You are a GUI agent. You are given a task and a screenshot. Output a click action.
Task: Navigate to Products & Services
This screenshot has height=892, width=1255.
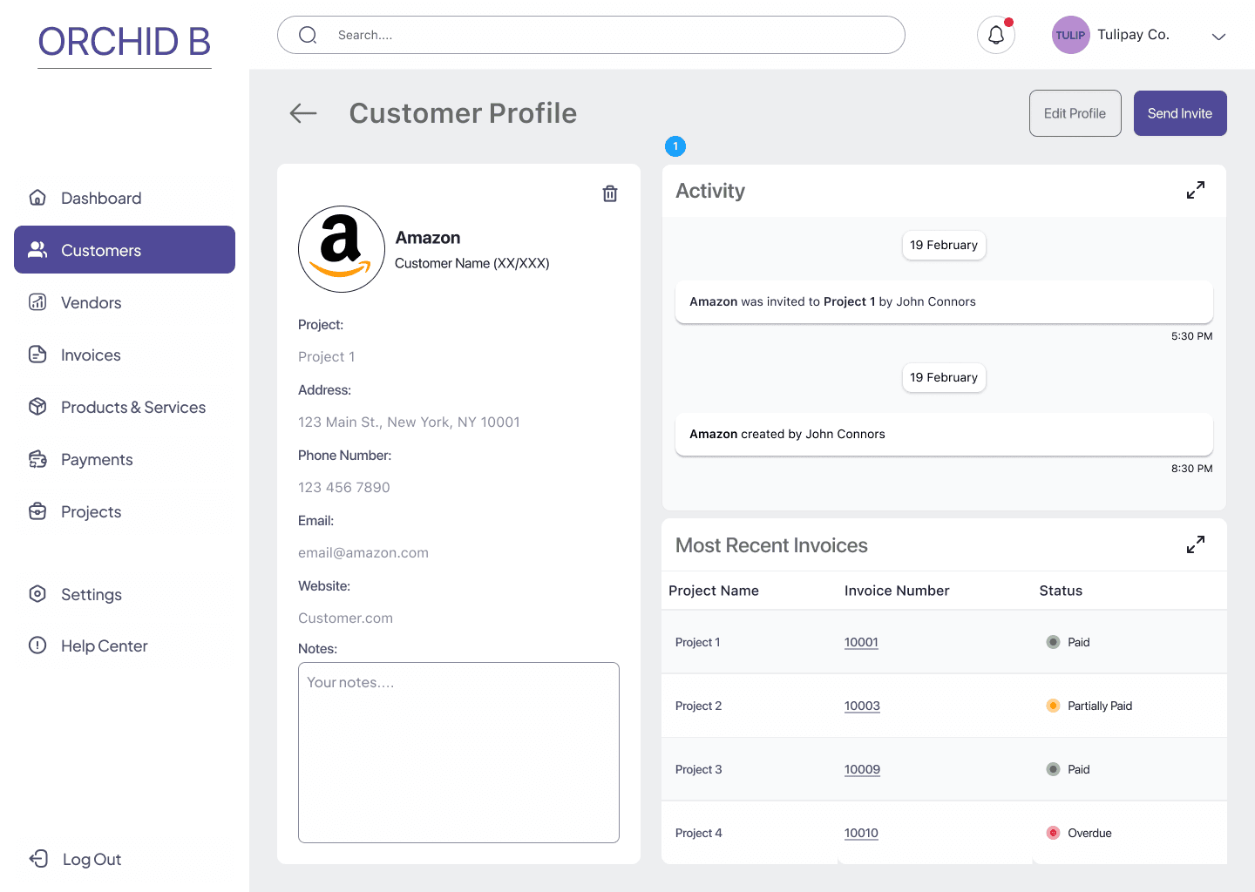(125, 407)
